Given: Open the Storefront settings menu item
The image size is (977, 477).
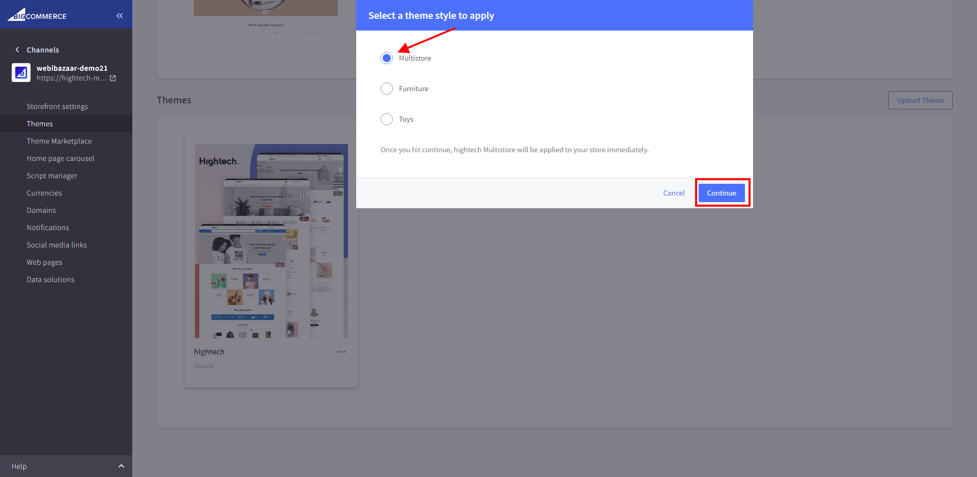Looking at the screenshot, I should (x=57, y=106).
